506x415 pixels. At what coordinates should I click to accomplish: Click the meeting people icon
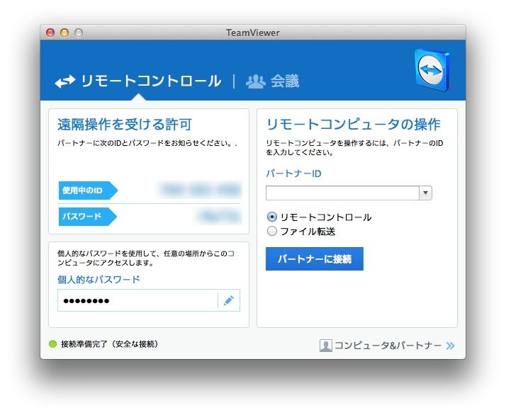coord(256,81)
